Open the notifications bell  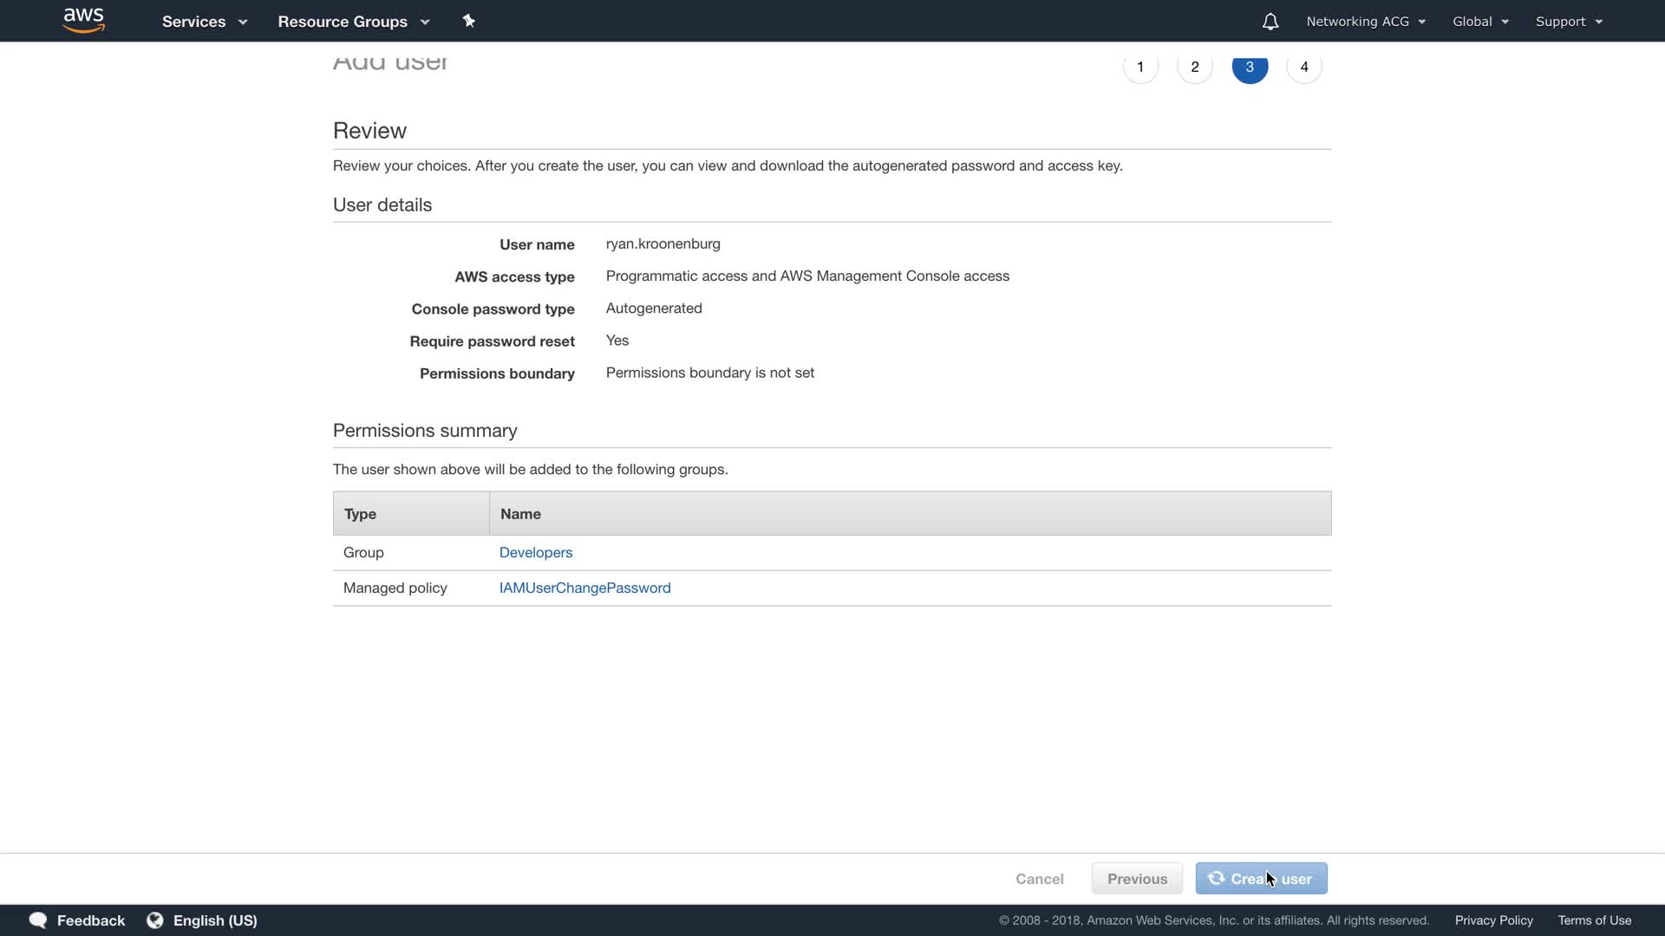[1270, 22]
